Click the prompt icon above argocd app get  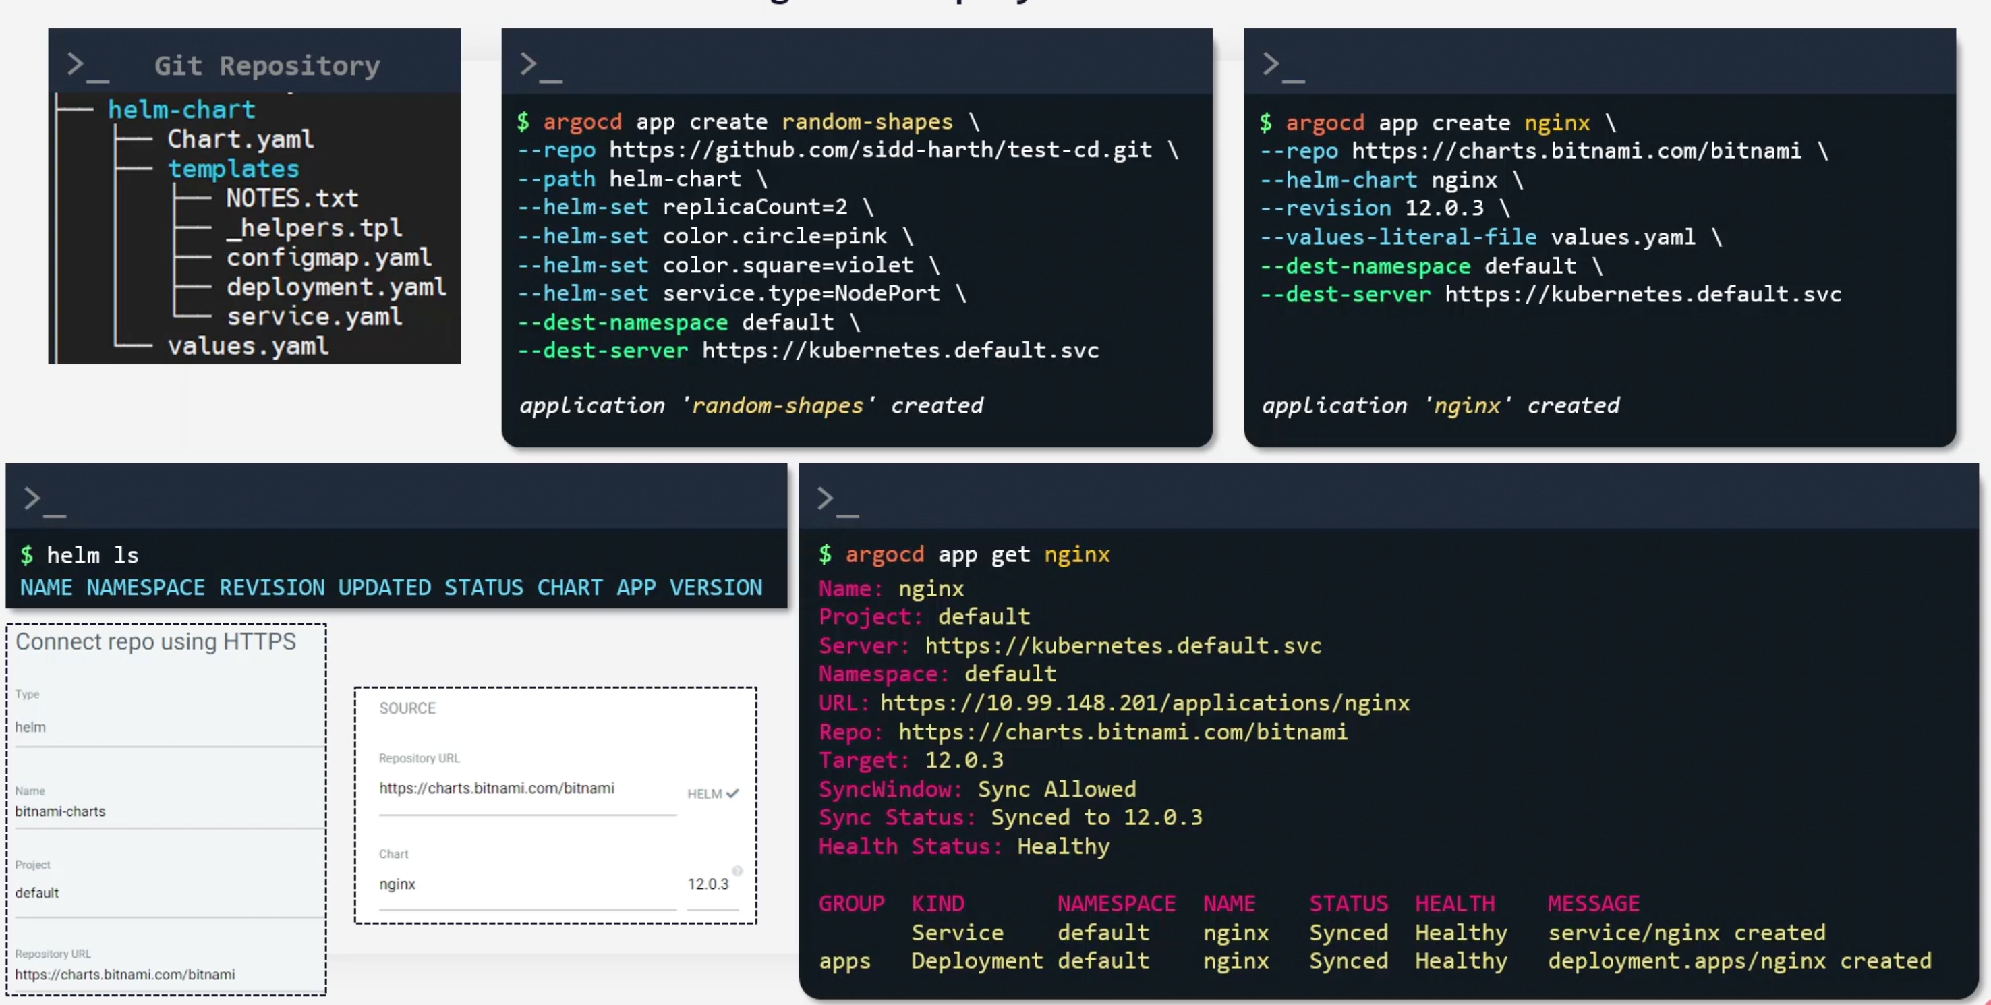point(838,501)
